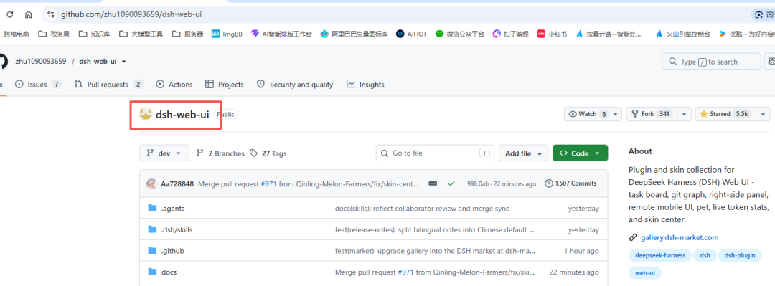Open the 知识库 bookmark folder
The image size is (775, 286).
click(94, 34)
